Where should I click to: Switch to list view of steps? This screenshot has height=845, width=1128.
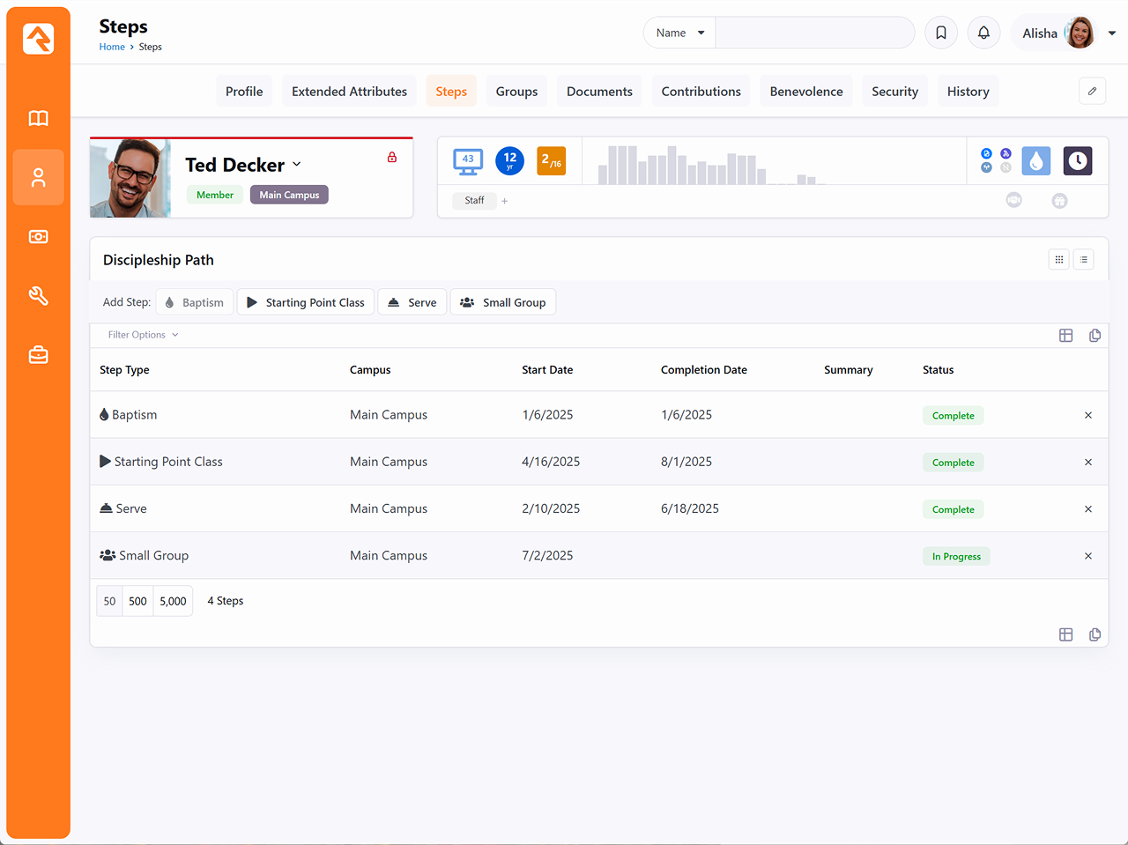[1084, 260]
